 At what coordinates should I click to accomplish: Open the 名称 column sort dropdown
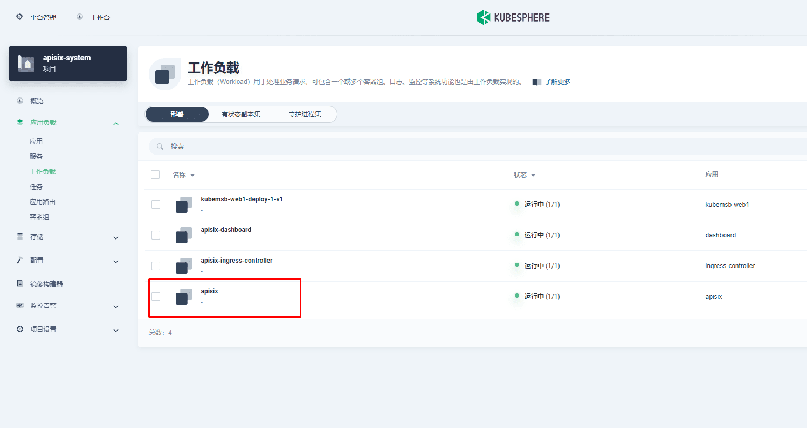[192, 175]
